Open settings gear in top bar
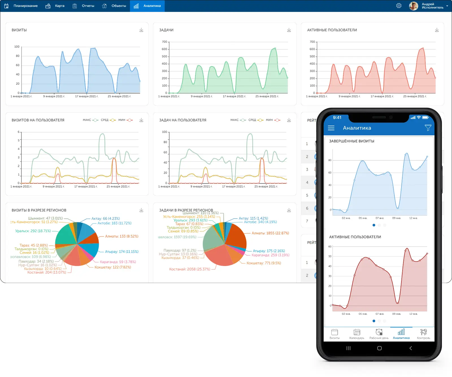Screen dimensions: 452x377 tap(399, 6)
